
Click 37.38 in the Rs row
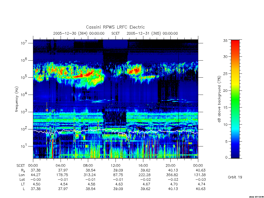pyautogui.click(x=36, y=170)
